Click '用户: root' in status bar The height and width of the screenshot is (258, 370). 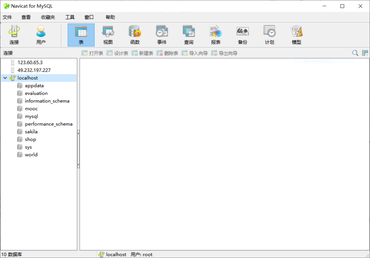pyautogui.click(x=142, y=254)
